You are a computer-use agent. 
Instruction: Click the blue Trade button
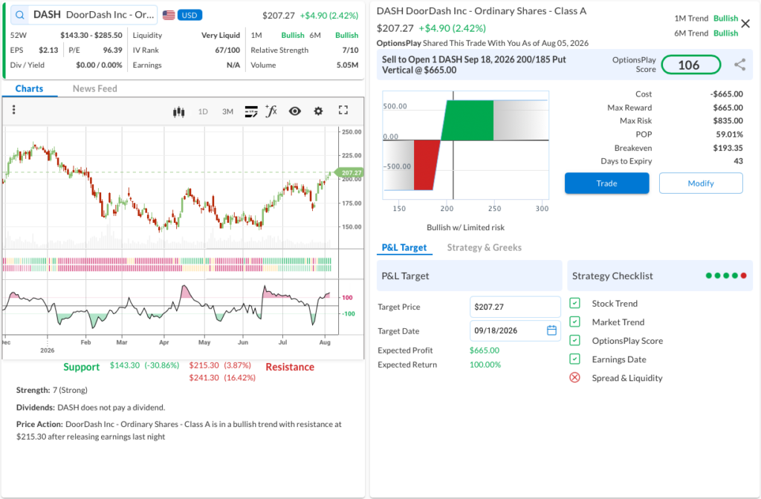[x=606, y=183]
